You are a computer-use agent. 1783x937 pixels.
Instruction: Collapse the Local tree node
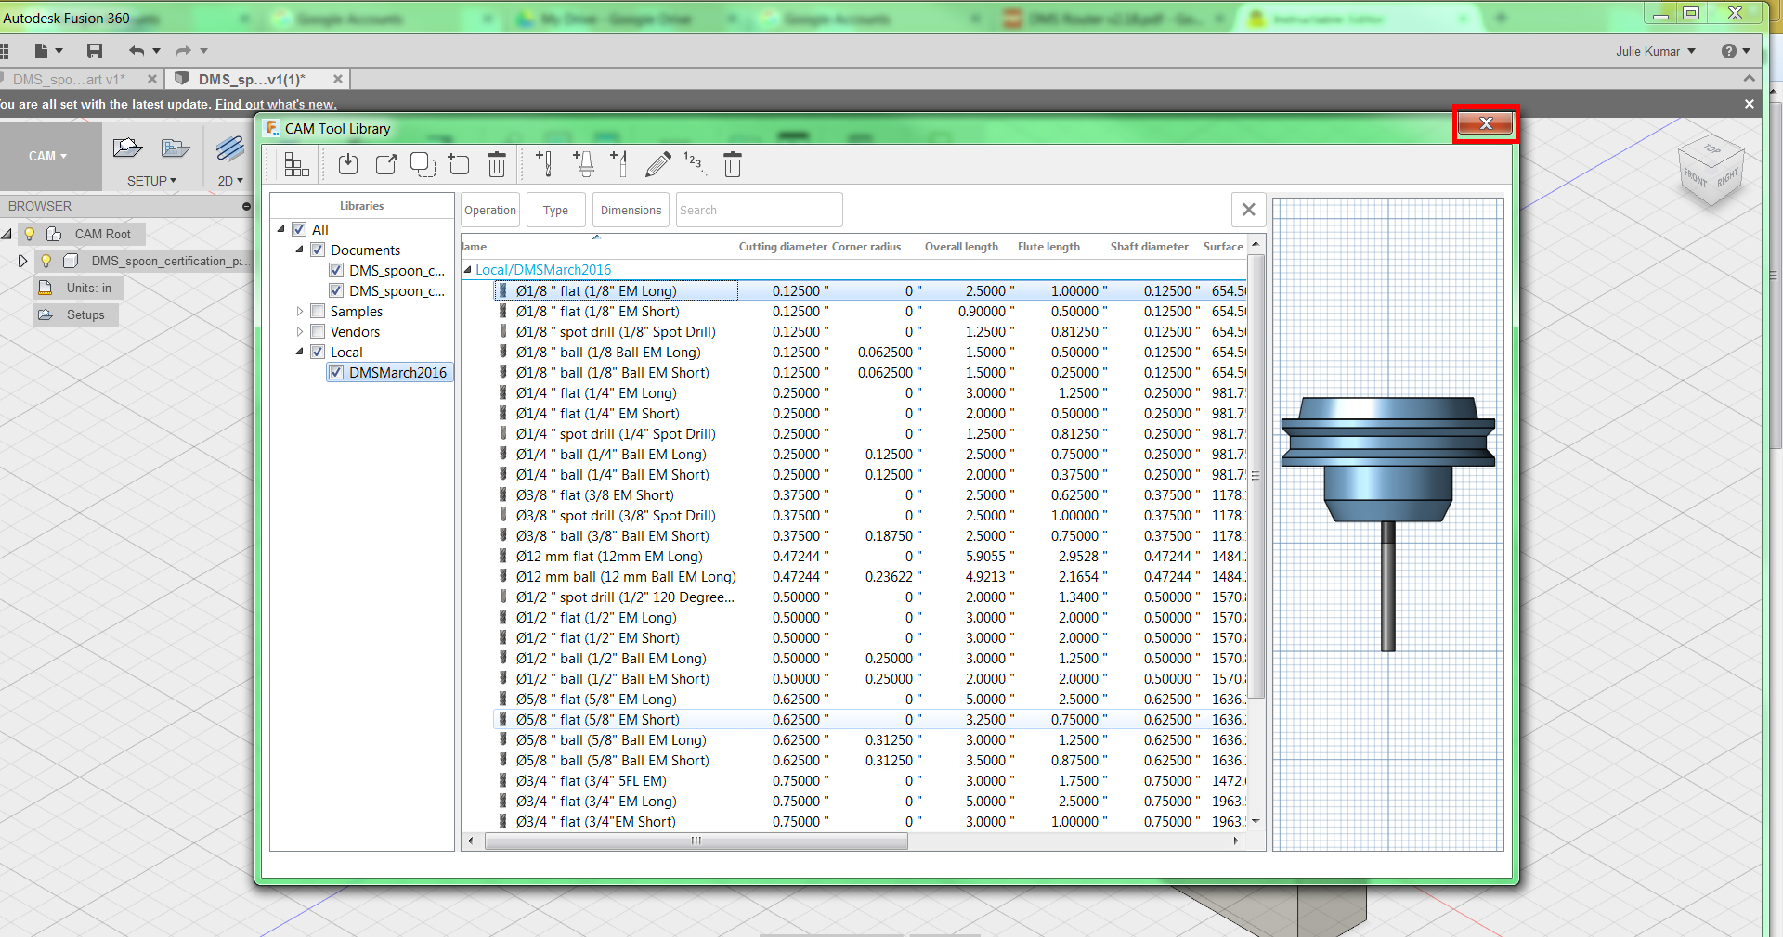click(299, 351)
